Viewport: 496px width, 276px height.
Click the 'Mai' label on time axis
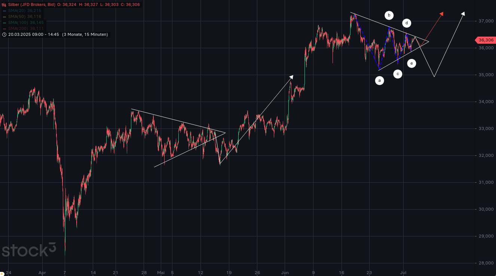click(x=161, y=273)
